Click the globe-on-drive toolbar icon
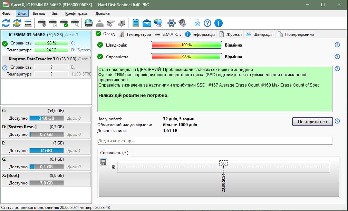Screen dimensions: 348x211 click(x=88, y=23)
